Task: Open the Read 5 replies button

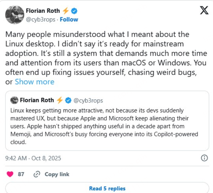Action: click(107, 188)
